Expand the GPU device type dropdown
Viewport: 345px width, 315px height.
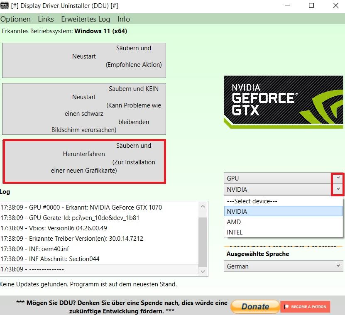(338, 178)
